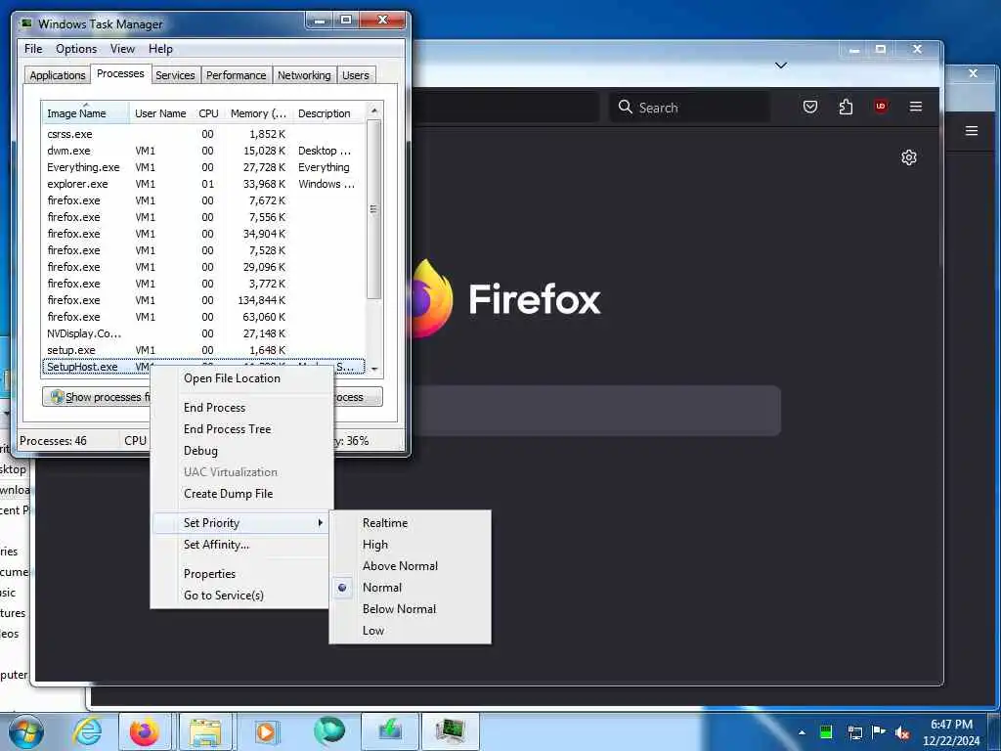1001x751 pixels.
Task: Click the Firefox homepage search bar
Action: [x=596, y=411]
